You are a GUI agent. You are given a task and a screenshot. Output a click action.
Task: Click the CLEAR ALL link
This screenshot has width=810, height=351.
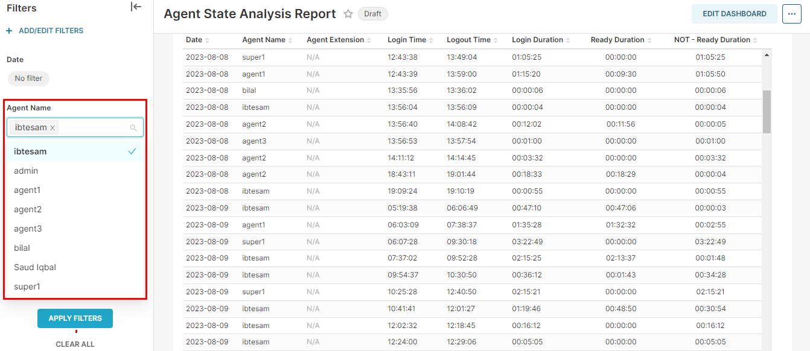(75, 344)
